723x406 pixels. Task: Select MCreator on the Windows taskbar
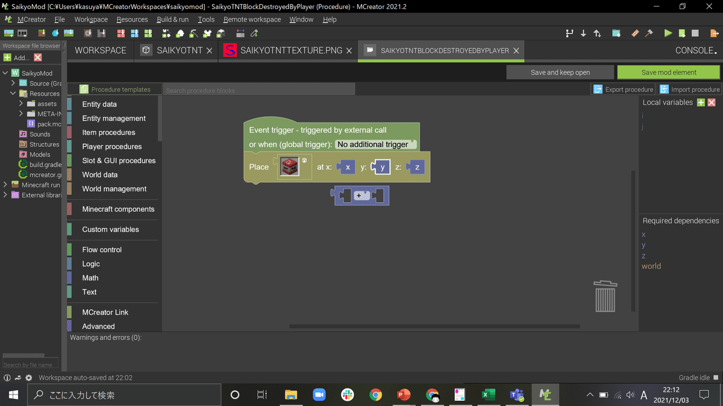click(545, 395)
